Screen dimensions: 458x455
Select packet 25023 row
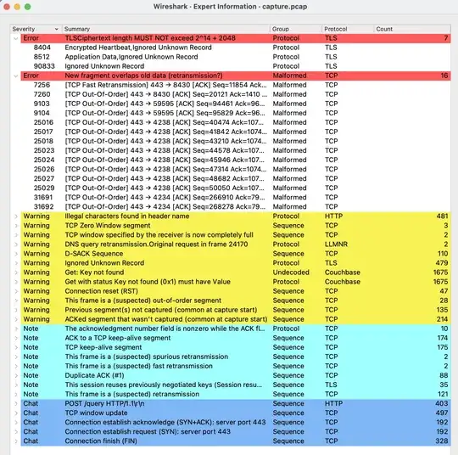[236, 150]
